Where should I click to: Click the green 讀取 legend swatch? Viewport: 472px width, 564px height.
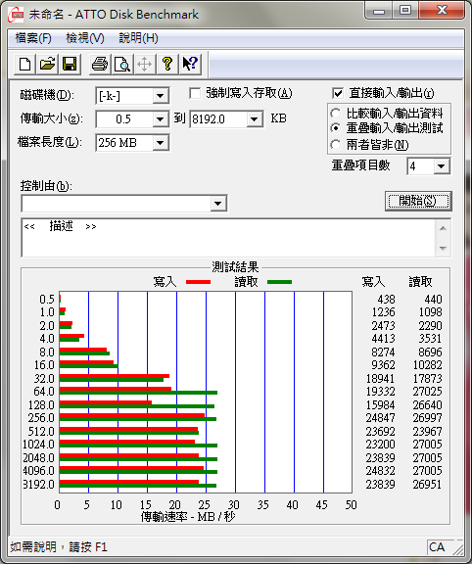[x=279, y=282]
